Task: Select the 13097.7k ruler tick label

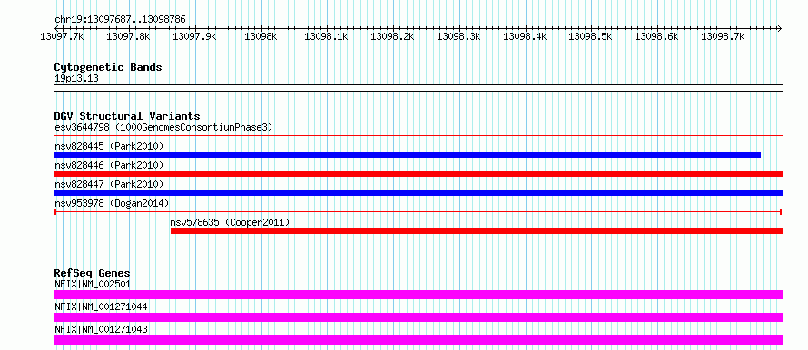Action: coord(62,36)
